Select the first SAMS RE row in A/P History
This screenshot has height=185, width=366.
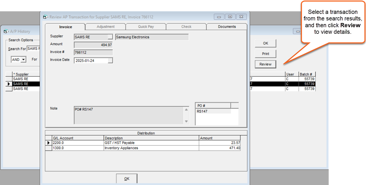[x=26, y=79]
